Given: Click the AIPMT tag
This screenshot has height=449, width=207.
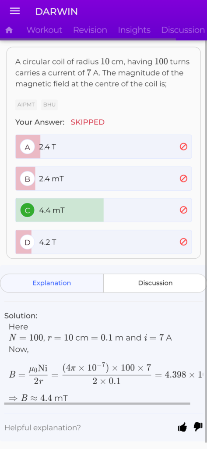Looking at the screenshot, I should point(26,105).
